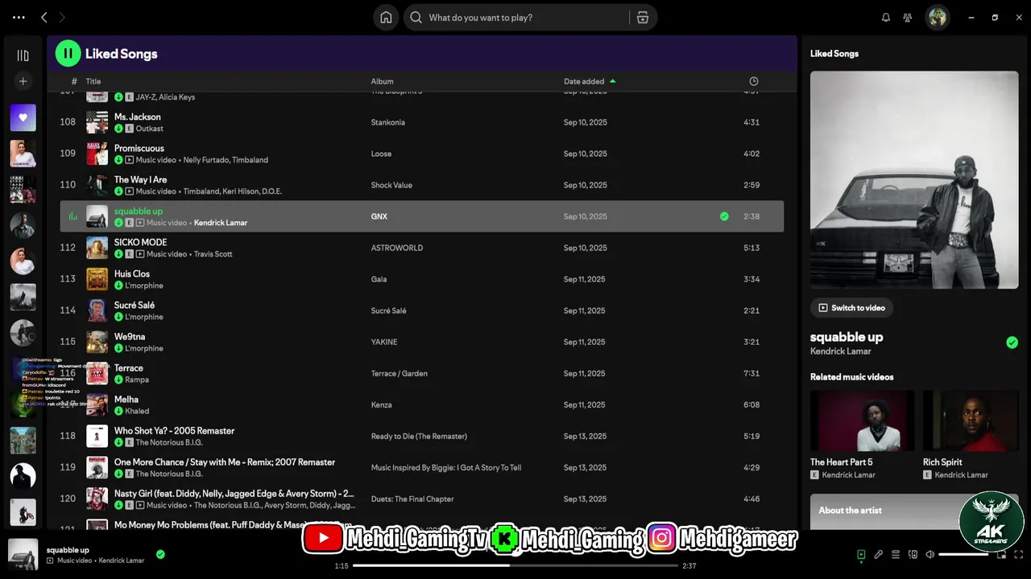1031x579 pixels.
Task: Navigate back with the left arrow
Action: pyautogui.click(x=44, y=17)
